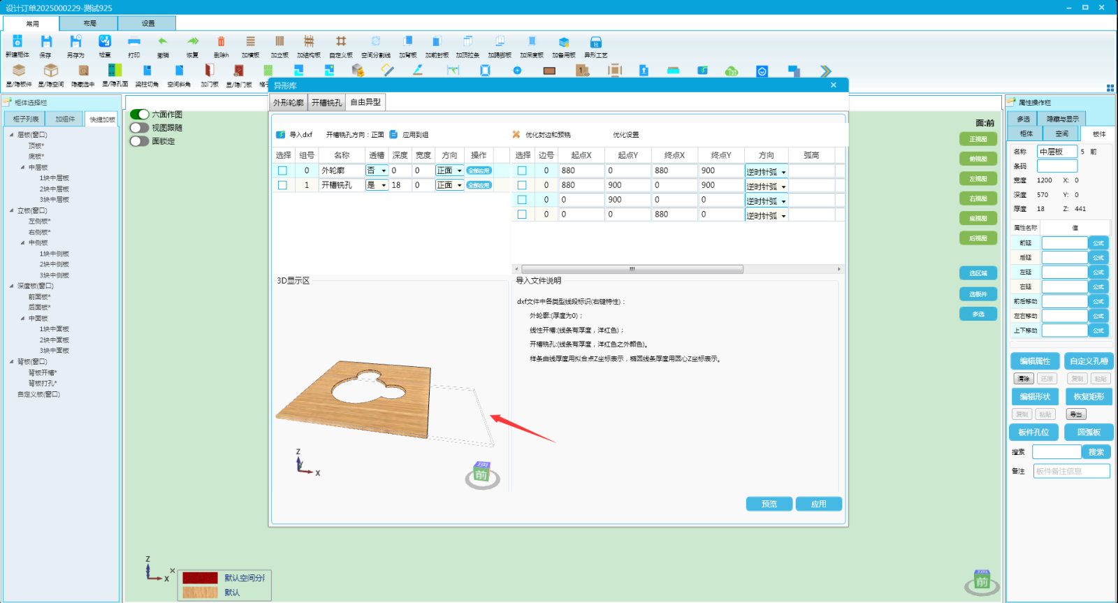Click the 导入dxf import icon
1118x603 pixels.
(x=281, y=135)
